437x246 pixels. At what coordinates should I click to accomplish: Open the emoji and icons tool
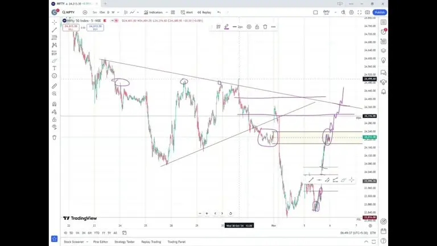pyautogui.click(x=55, y=76)
